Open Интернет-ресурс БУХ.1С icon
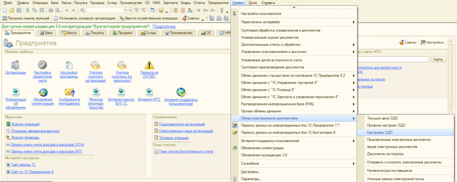 (x=121, y=92)
